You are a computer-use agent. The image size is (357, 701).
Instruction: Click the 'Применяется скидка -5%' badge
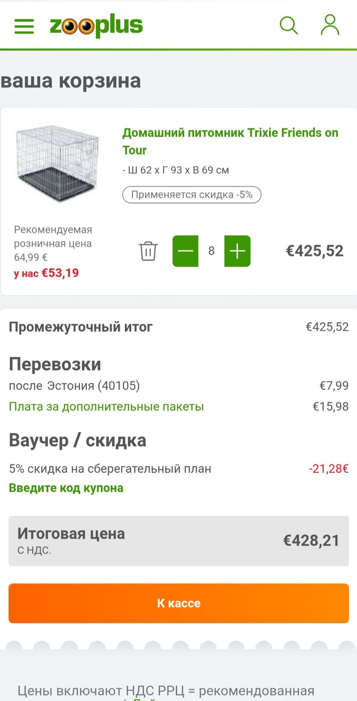(192, 195)
